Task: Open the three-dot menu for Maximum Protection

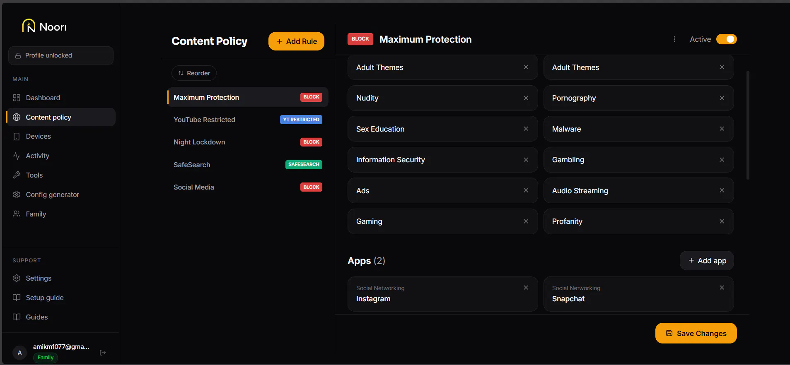Action: pyautogui.click(x=674, y=39)
